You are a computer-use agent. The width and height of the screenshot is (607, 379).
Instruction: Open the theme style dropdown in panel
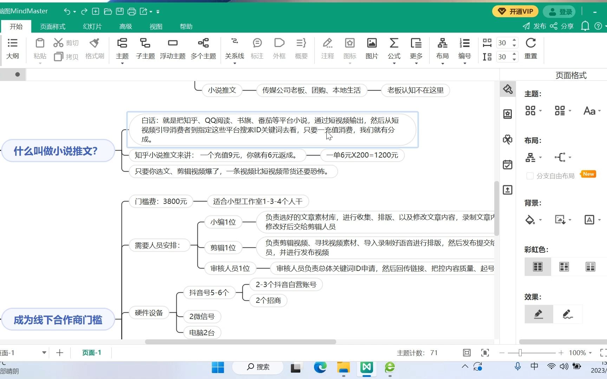(x=533, y=111)
